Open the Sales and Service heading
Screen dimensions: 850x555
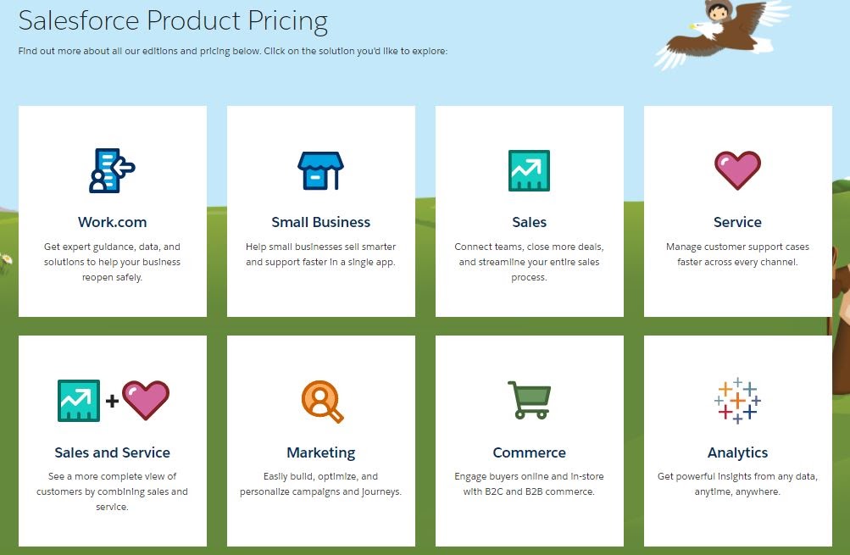pos(112,452)
